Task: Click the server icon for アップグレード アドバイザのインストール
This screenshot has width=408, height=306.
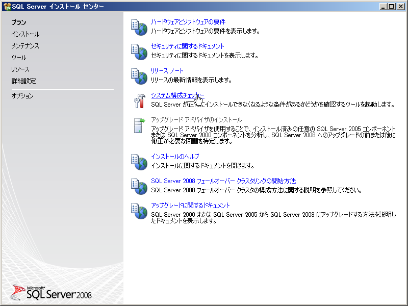Action: coord(139,125)
